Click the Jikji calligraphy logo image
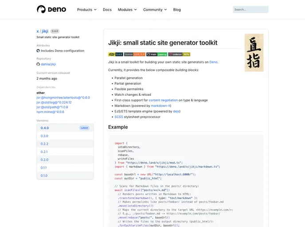The width and height of the screenshot is (305, 227). coord(254,52)
